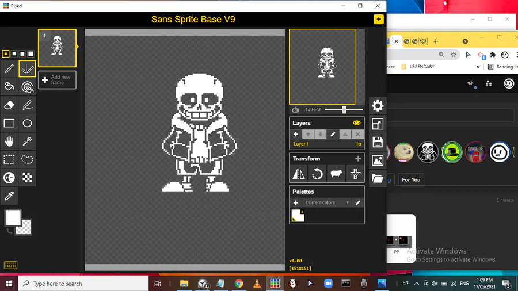Viewport: 518px width, 291px height.
Task: Open the LEGENDARY bookmark folder in browser
Action: coord(418,67)
